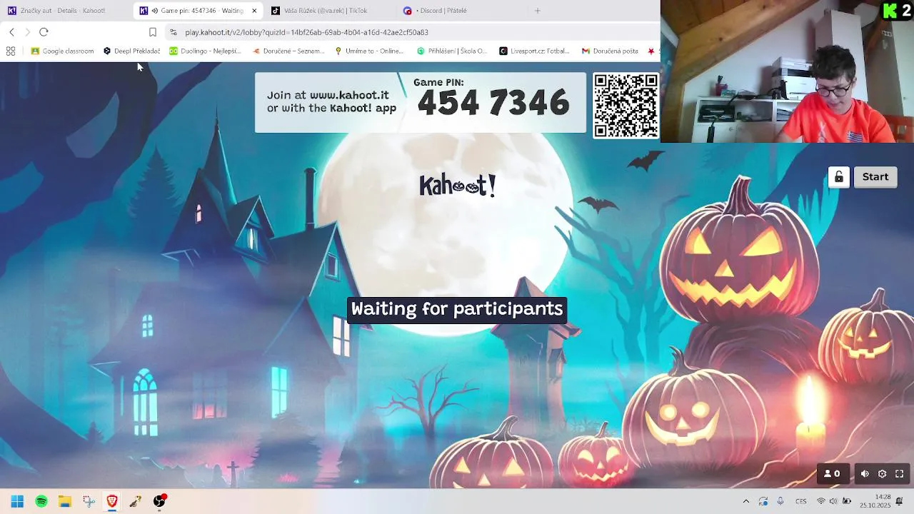Go back to the previous page

coord(11,32)
